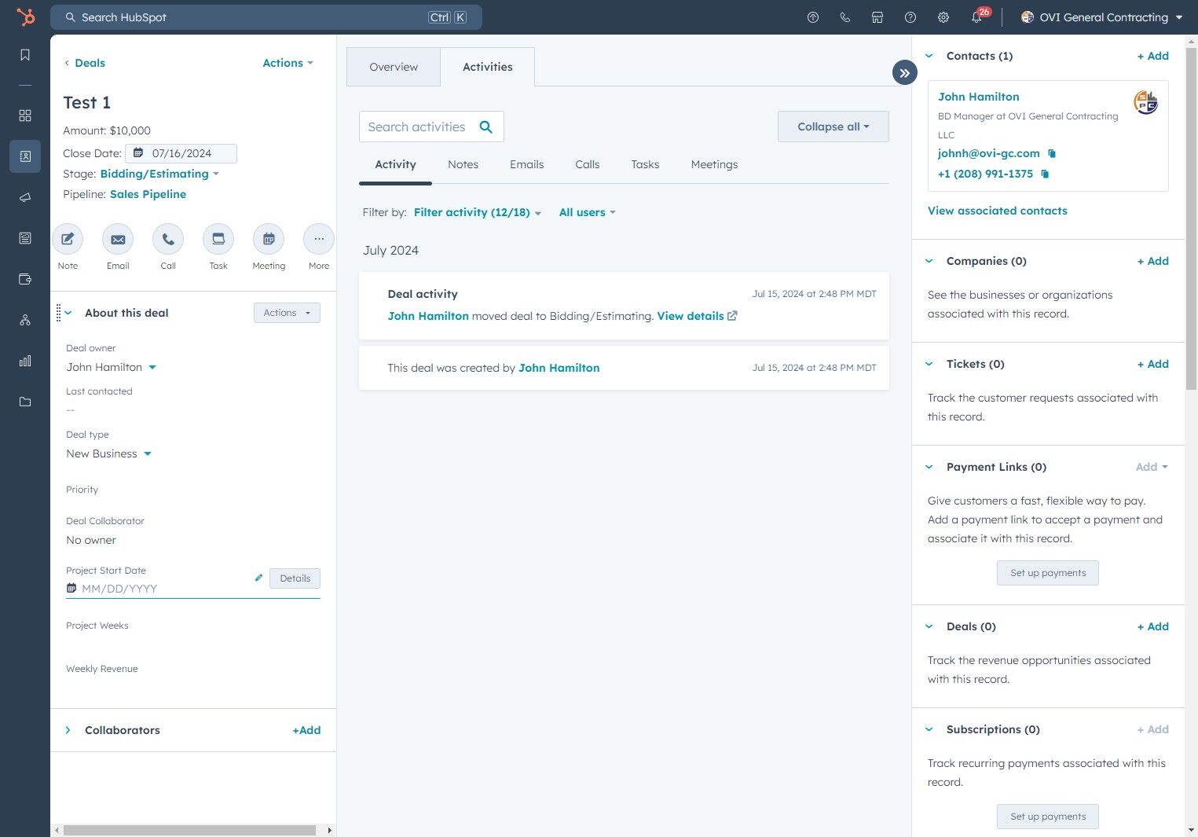1198x837 pixels.
Task: Compose an email with the Email icon
Action: click(x=118, y=239)
